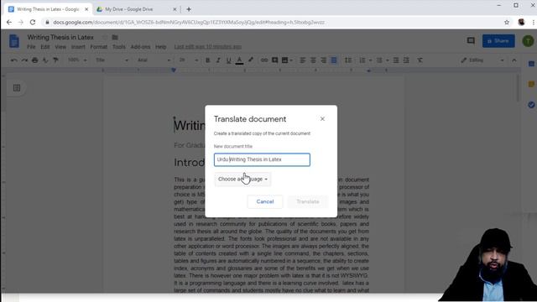Apply bulleted list
Image resolution: width=537 pixels, height=302 pixels.
(379, 60)
